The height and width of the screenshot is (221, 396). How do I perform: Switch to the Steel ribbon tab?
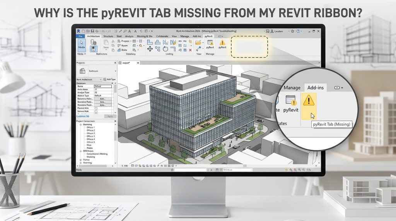click(x=119, y=36)
